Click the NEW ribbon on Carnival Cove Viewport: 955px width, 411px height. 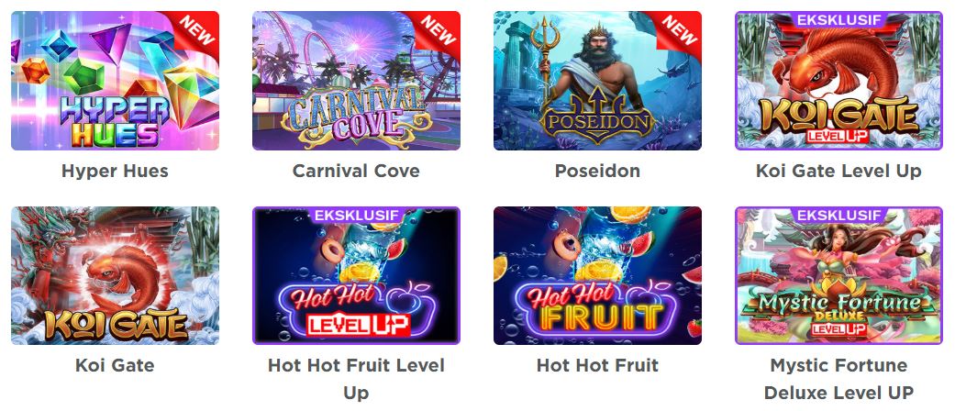439,31
